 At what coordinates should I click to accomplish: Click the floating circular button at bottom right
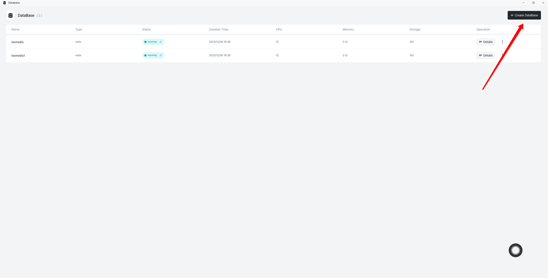515,250
